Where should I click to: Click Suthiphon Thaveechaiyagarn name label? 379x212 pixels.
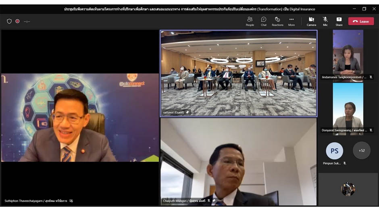(35, 201)
